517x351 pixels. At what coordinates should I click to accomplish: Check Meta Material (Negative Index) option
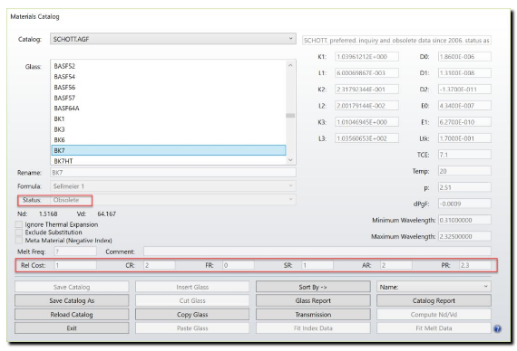(x=19, y=240)
